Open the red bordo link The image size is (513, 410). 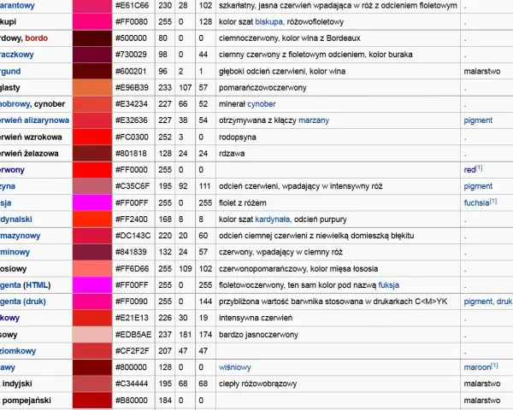tap(36, 38)
